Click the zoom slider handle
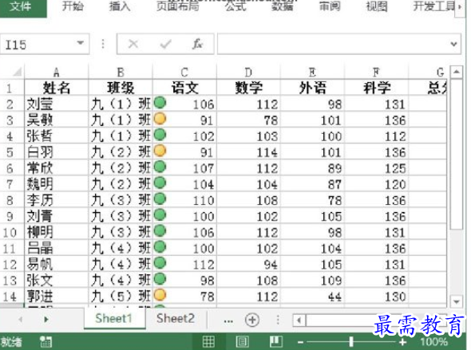471x350 pixels. 351,341
